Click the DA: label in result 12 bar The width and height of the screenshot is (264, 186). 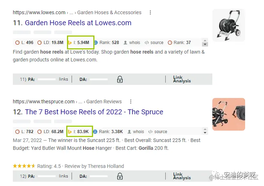[x=83, y=176]
